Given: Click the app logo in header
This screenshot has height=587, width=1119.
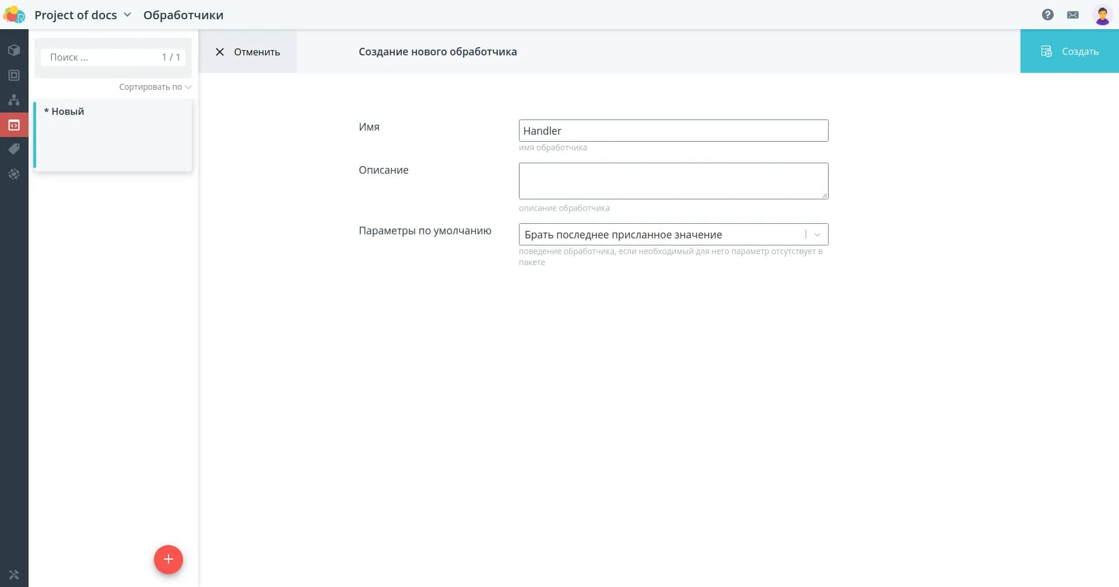Looking at the screenshot, I should click(14, 15).
